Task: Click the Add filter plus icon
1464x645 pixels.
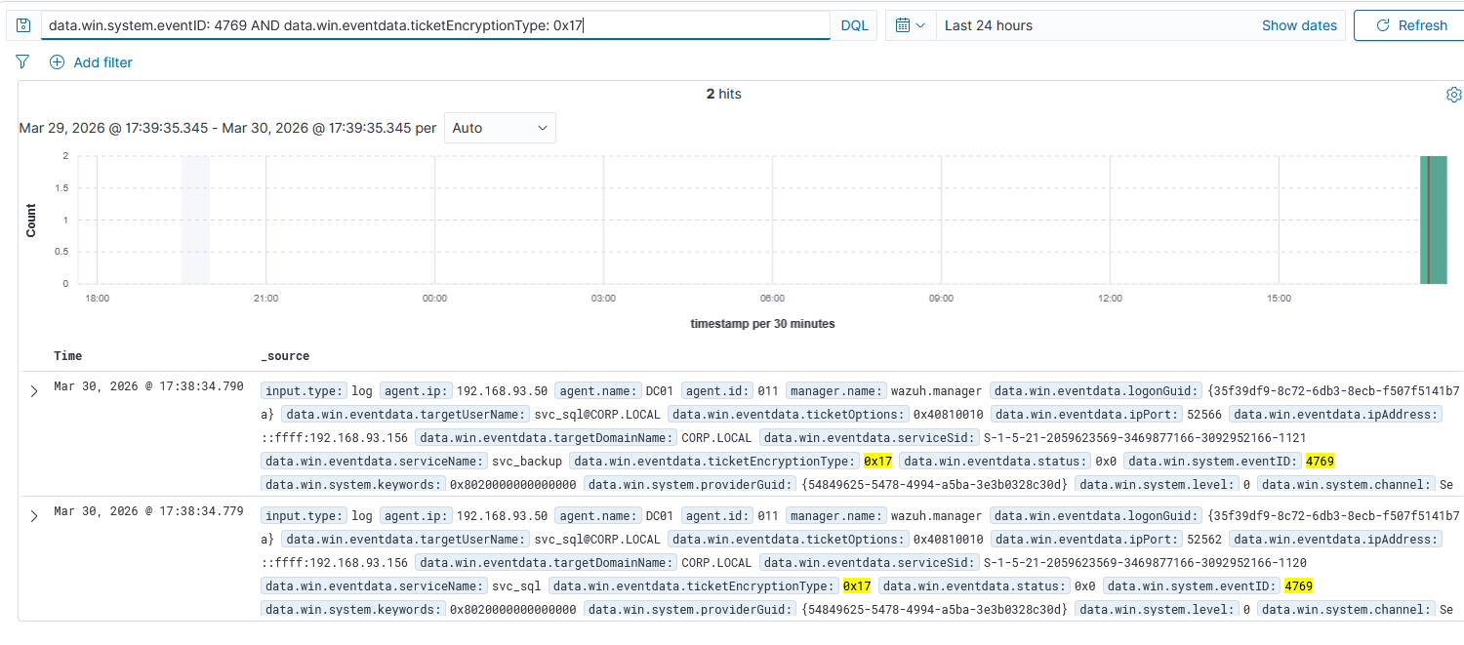Action: (x=57, y=62)
